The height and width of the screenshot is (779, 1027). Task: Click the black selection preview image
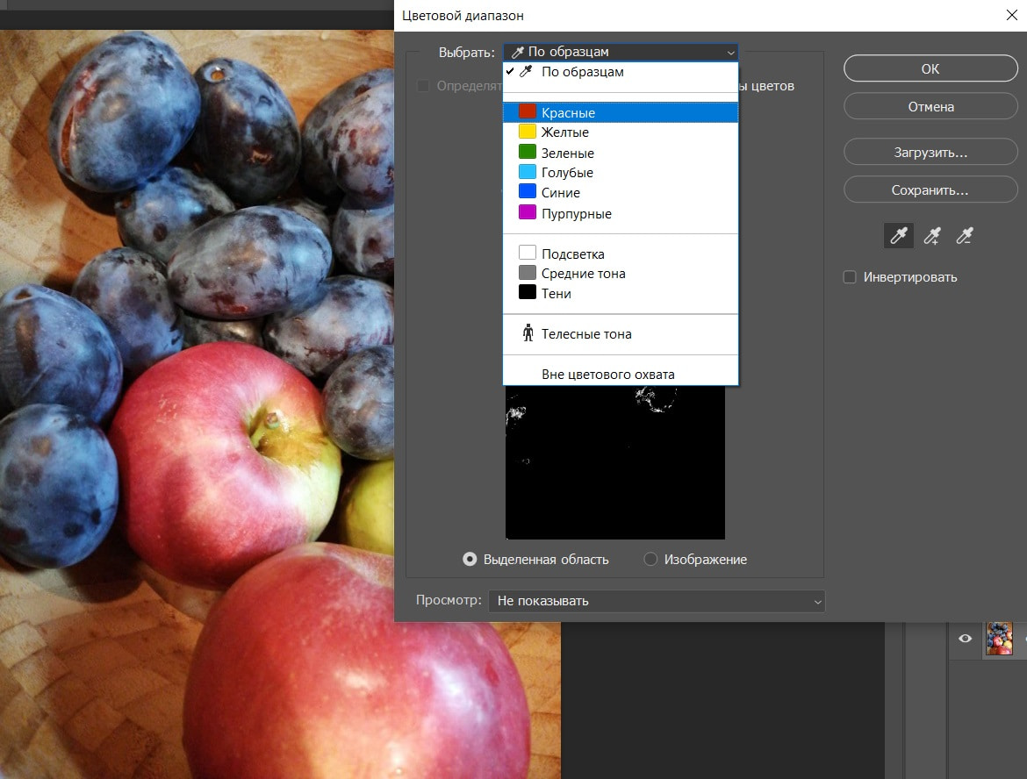[x=615, y=462]
